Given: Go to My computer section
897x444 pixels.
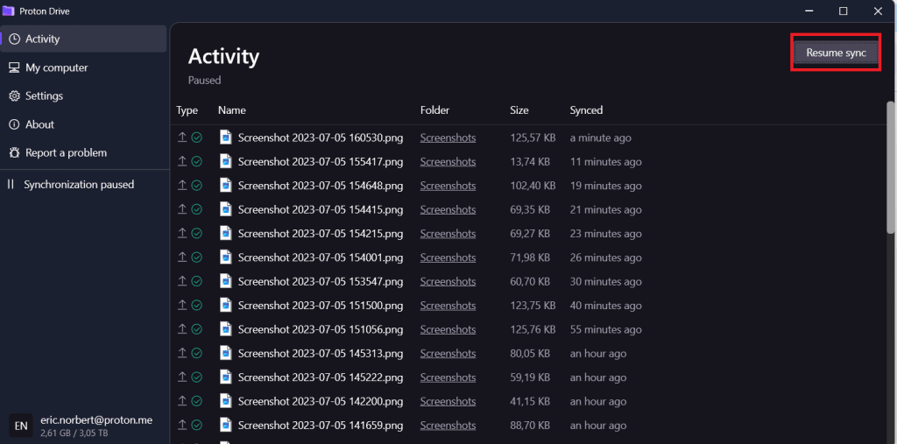Looking at the screenshot, I should (84, 67).
